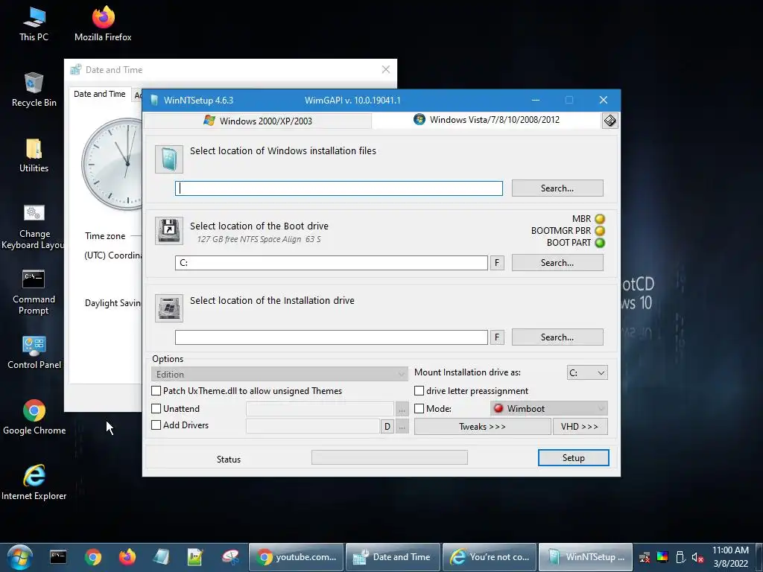Viewport: 763px width, 572px height.
Task: Open WinNTSetup pinned taskbar icon
Action: pyautogui.click(x=161, y=557)
